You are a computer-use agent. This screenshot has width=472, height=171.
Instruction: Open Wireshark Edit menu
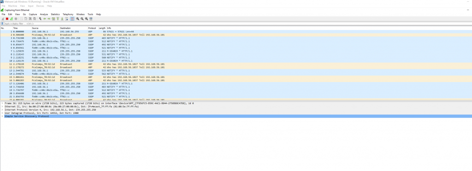pyautogui.click(x=10, y=14)
